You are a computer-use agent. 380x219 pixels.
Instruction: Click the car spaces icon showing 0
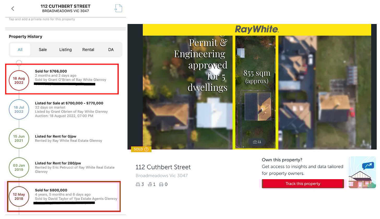pyautogui.click(x=161, y=184)
